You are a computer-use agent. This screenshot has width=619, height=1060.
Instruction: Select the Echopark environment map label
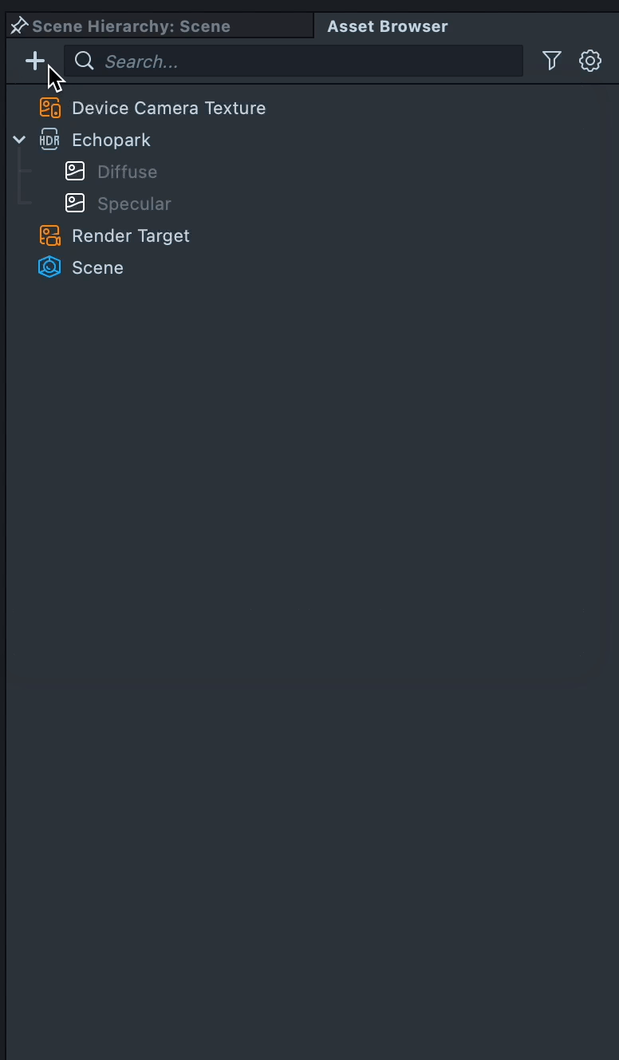[111, 140]
